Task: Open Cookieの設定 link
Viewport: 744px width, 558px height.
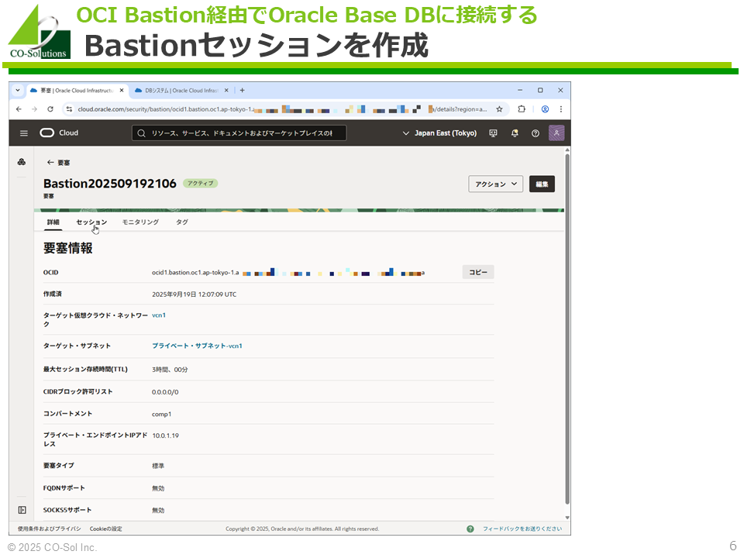Action: pyautogui.click(x=106, y=529)
